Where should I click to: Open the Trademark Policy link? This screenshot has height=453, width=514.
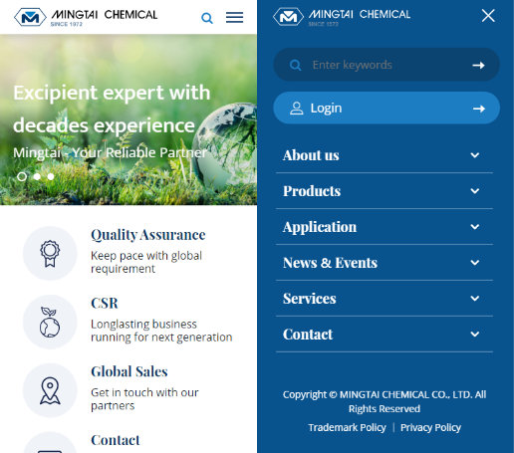[x=347, y=427]
